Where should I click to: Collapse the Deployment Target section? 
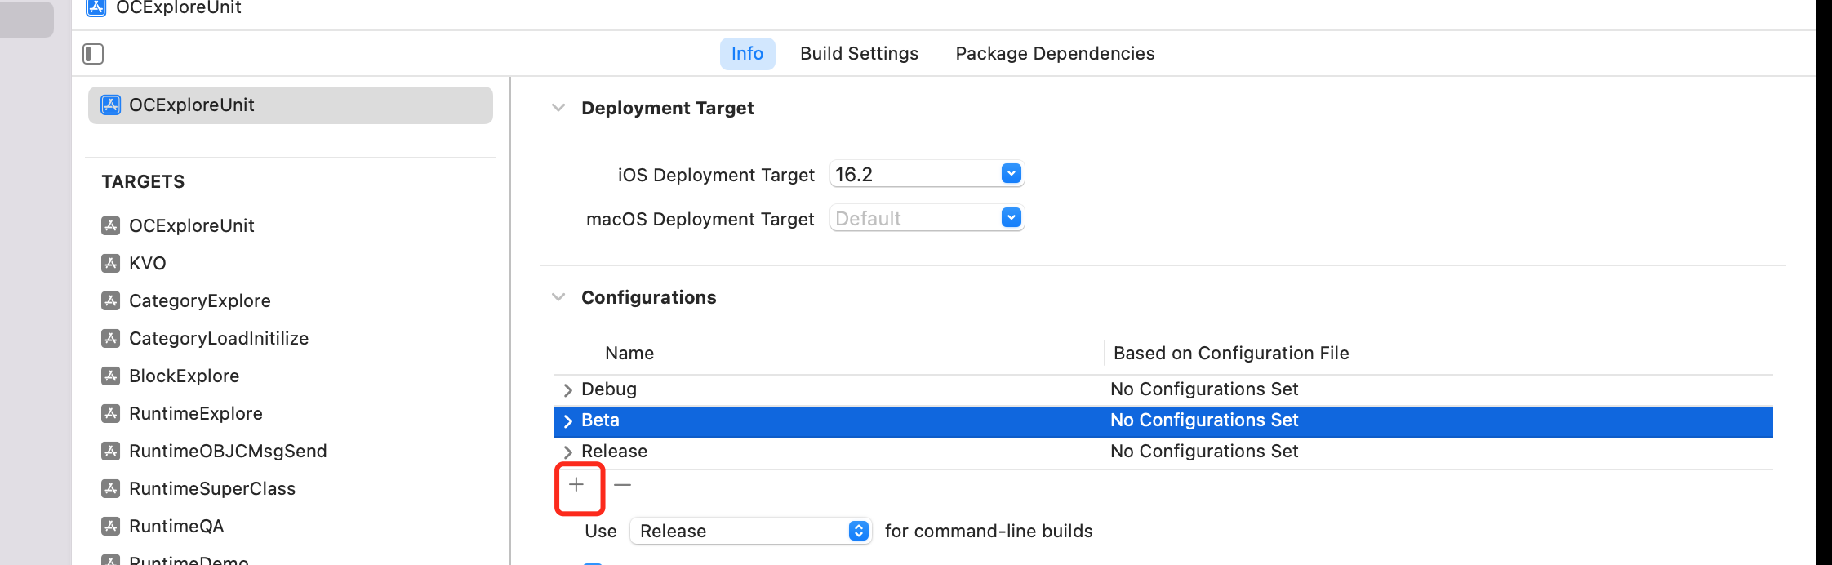tap(558, 108)
